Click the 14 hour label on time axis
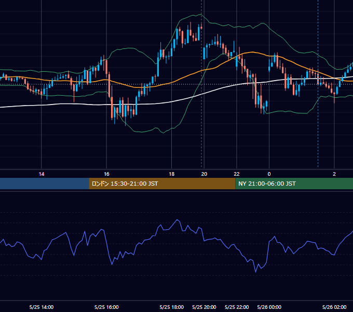353x312 pixels. click(42, 174)
